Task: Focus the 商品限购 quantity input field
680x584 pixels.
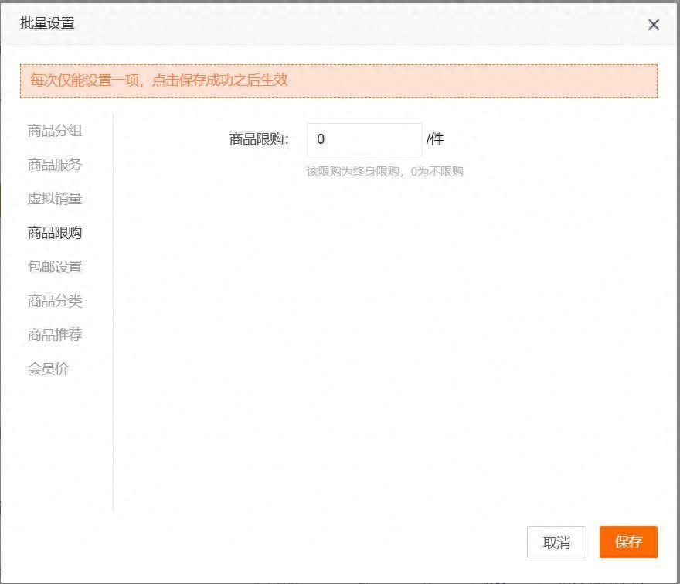Action: tap(364, 139)
